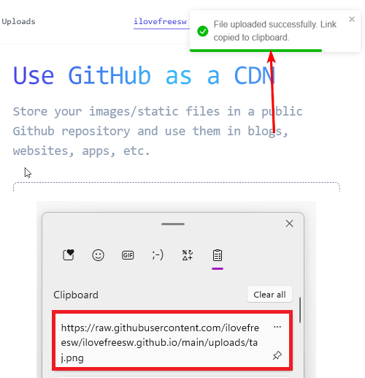
Task: Click the Use GitHub as a CDN heading
Action: point(144,75)
